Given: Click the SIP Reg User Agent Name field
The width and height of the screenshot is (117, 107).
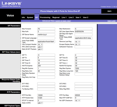Looking at the screenshot, I should coord(84,35).
